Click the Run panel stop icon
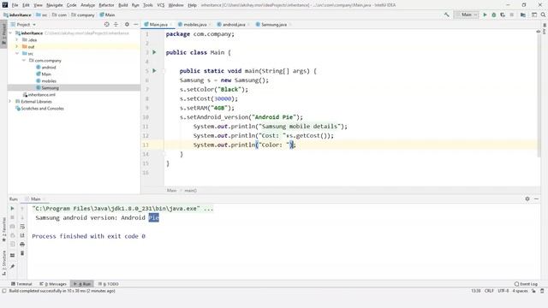This screenshot has width=548, height=308. (12, 217)
